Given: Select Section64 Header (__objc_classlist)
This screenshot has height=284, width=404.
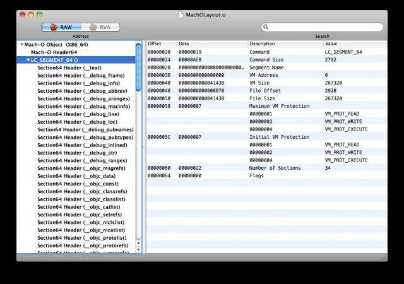Looking at the screenshot, I should (81, 199).
